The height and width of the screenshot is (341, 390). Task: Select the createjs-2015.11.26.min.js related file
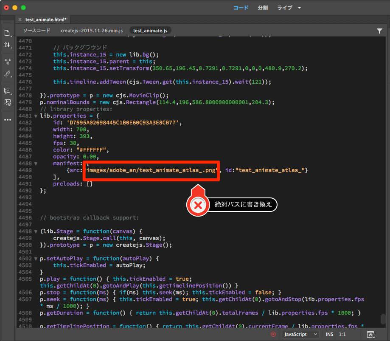(92, 31)
